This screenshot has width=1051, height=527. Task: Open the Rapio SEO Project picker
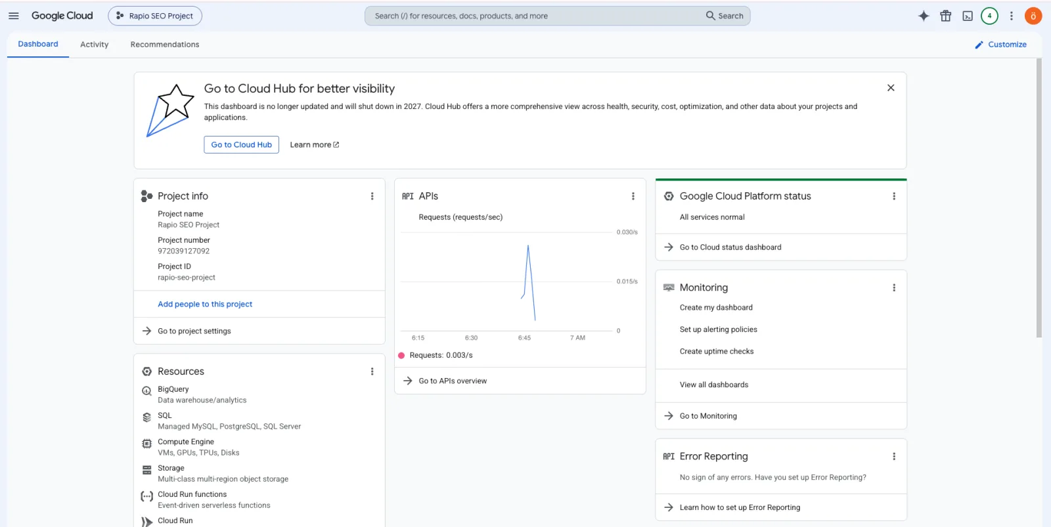pos(155,16)
